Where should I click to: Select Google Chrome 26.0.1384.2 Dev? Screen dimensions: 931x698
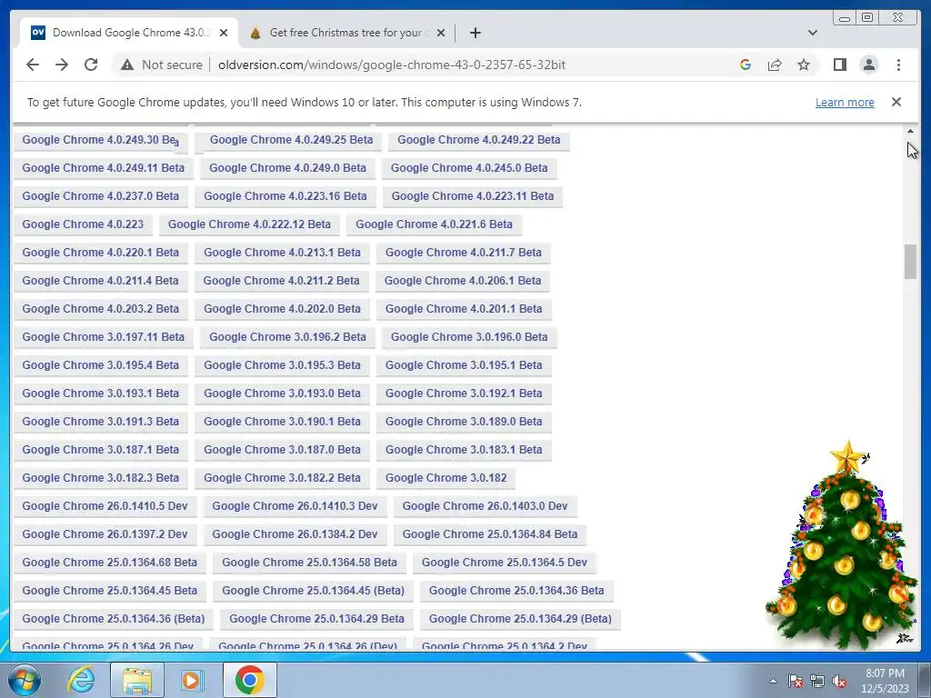(295, 534)
